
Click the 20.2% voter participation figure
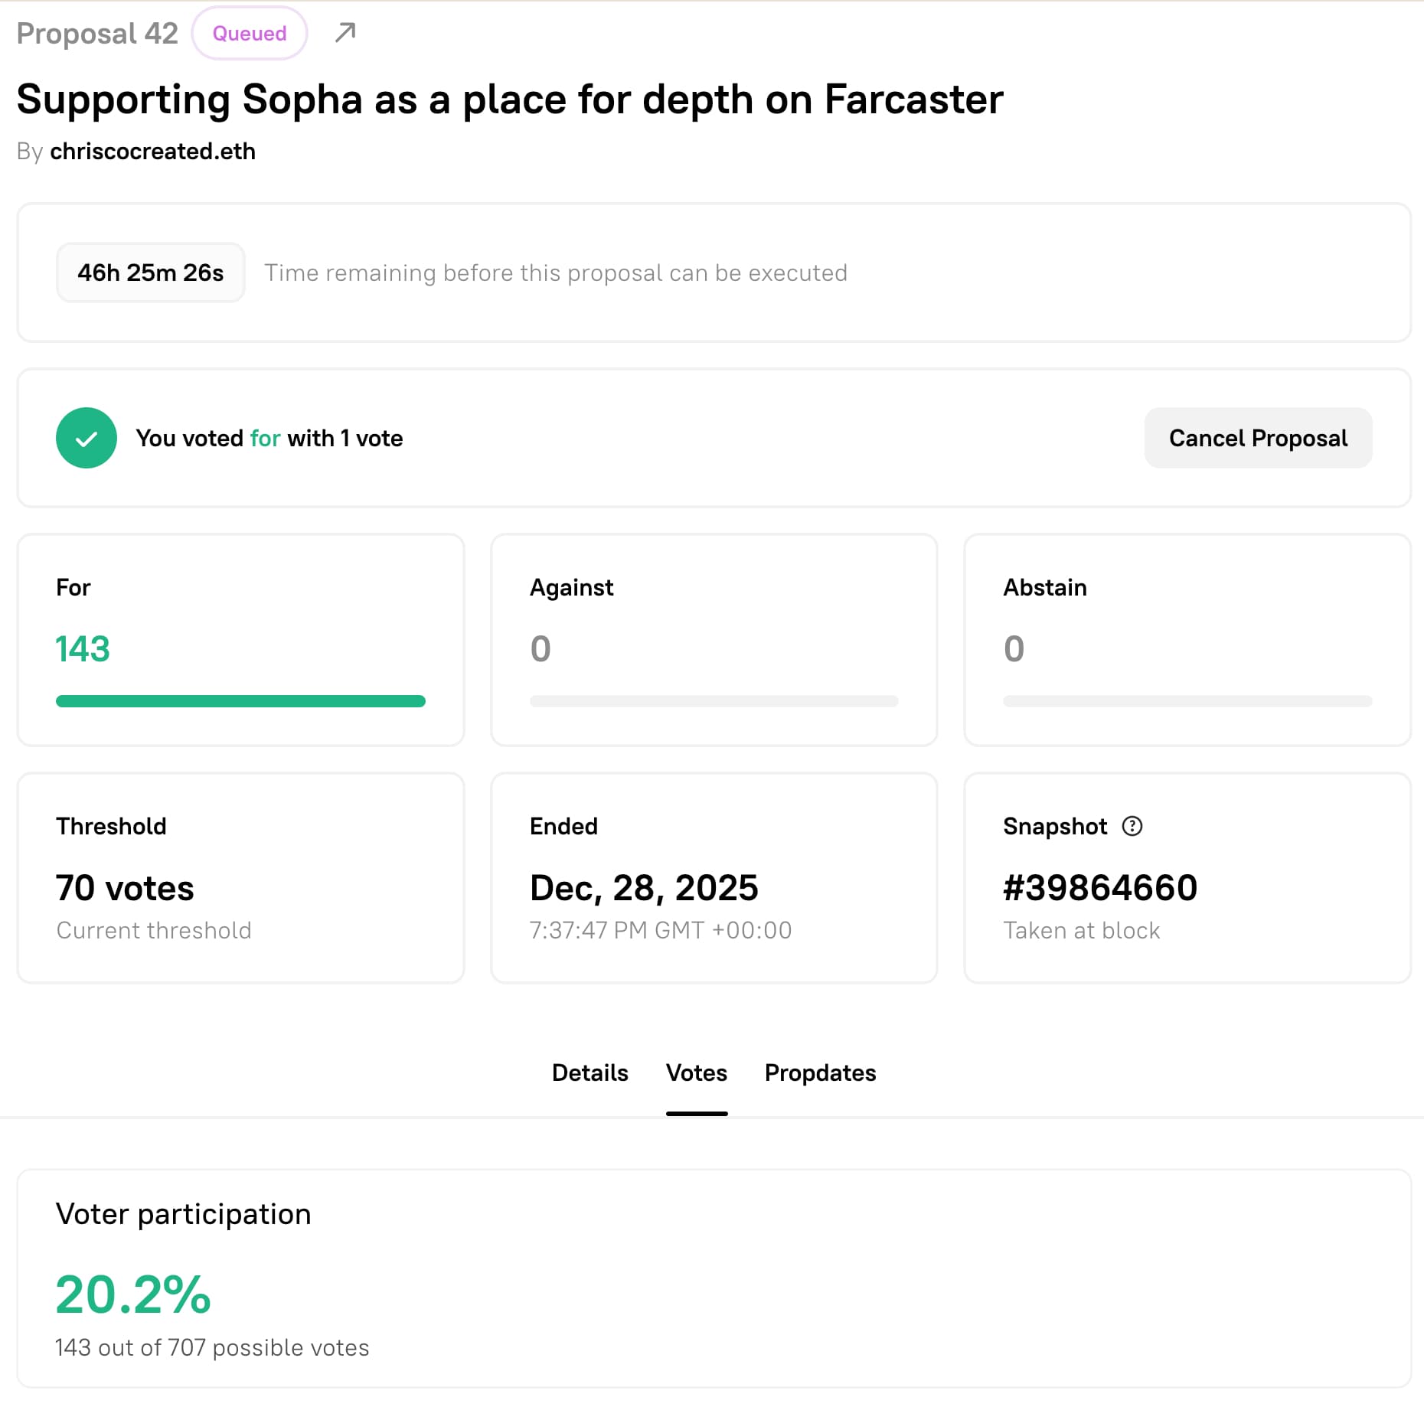pos(133,1294)
